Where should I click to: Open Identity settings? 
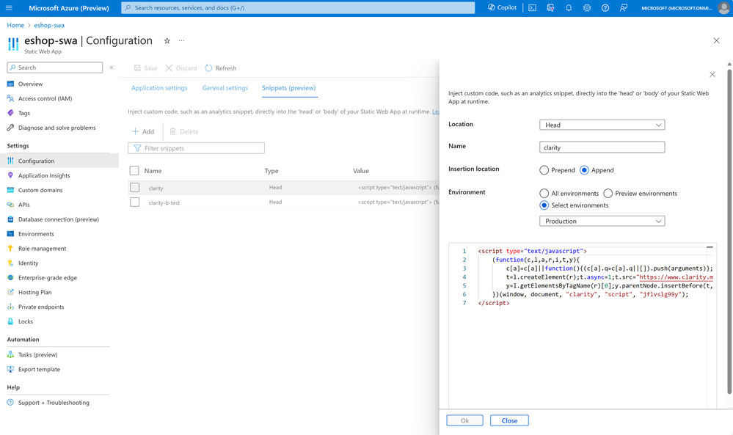(x=28, y=263)
